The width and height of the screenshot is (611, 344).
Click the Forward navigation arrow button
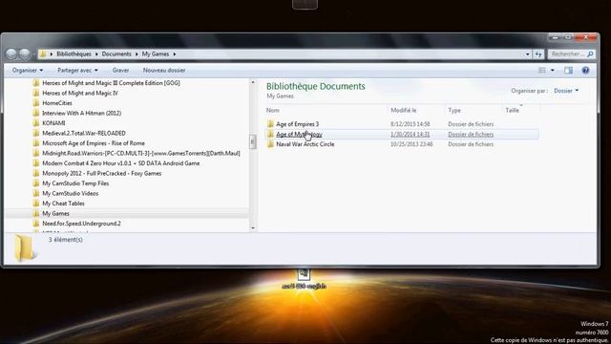(x=25, y=54)
